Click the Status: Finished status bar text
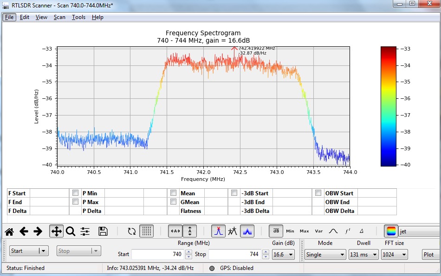 [26, 268]
